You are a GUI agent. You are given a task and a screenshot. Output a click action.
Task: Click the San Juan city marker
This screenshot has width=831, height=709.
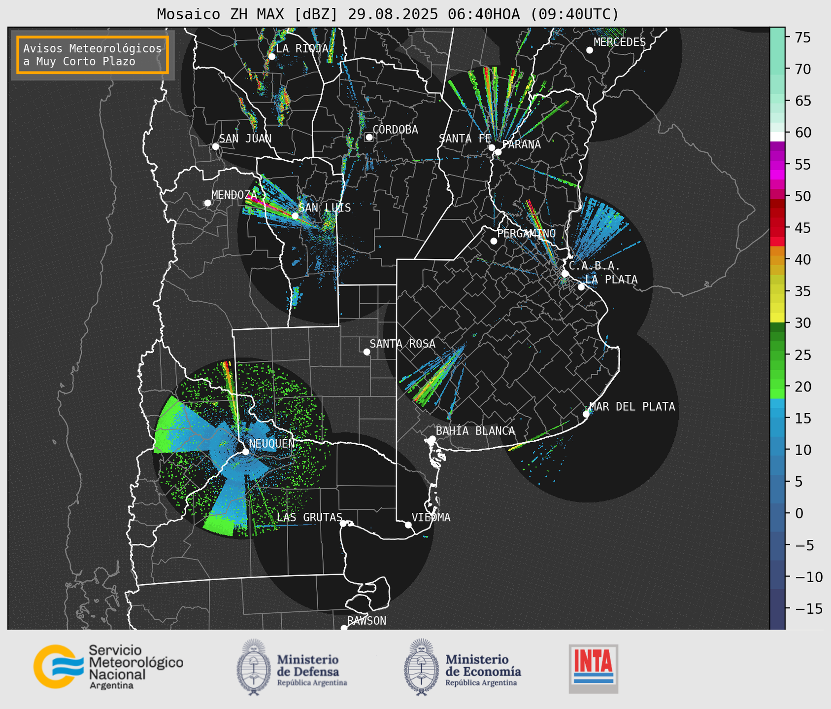pyautogui.click(x=215, y=146)
